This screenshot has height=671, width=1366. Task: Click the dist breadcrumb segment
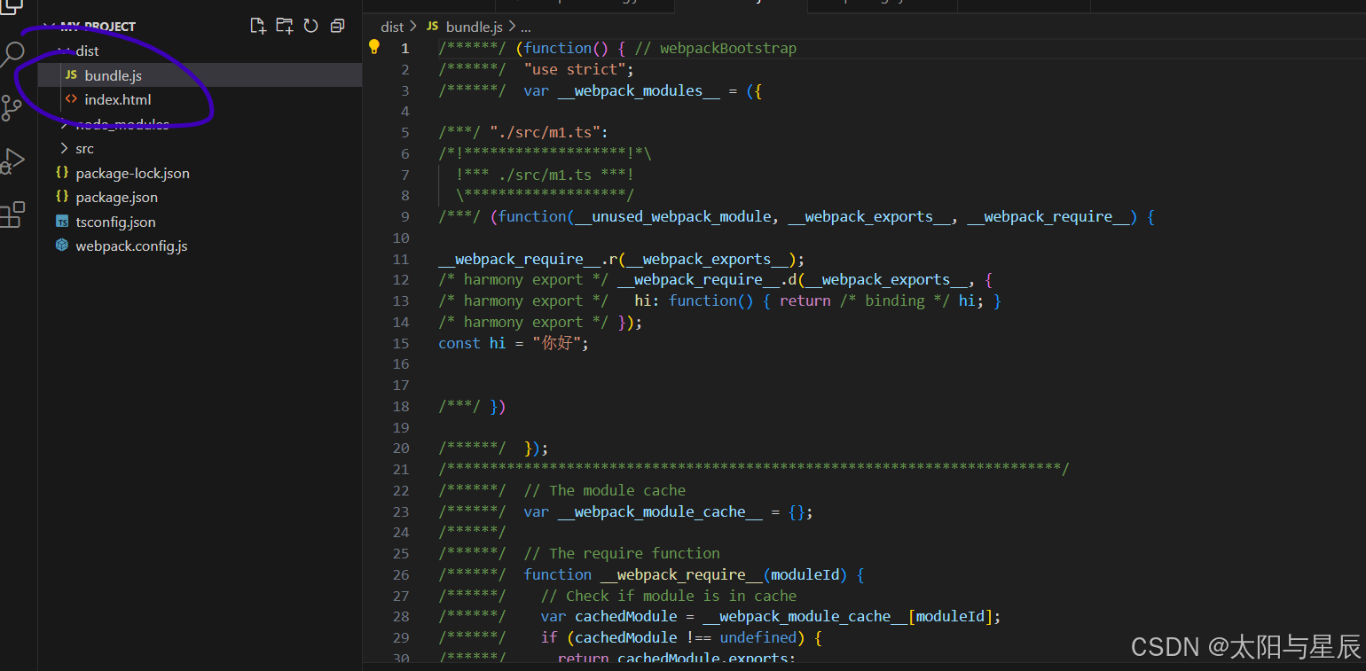392,27
